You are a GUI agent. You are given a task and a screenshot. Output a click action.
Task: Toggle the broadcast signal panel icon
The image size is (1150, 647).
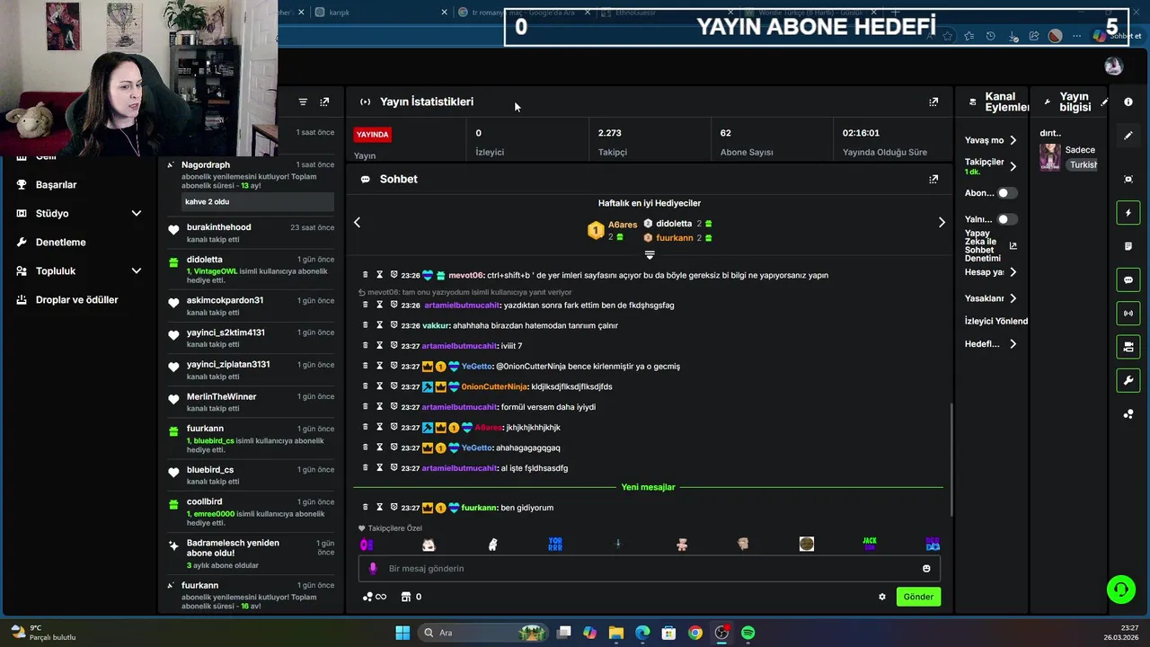[1128, 313]
